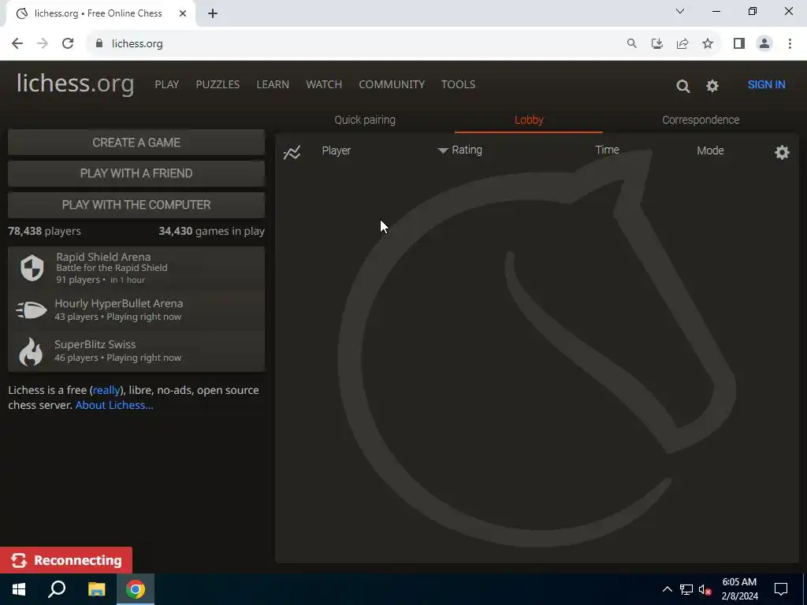Show hidden system tray icons
The height and width of the screenshot is (605, 807).
click(667, 589)
